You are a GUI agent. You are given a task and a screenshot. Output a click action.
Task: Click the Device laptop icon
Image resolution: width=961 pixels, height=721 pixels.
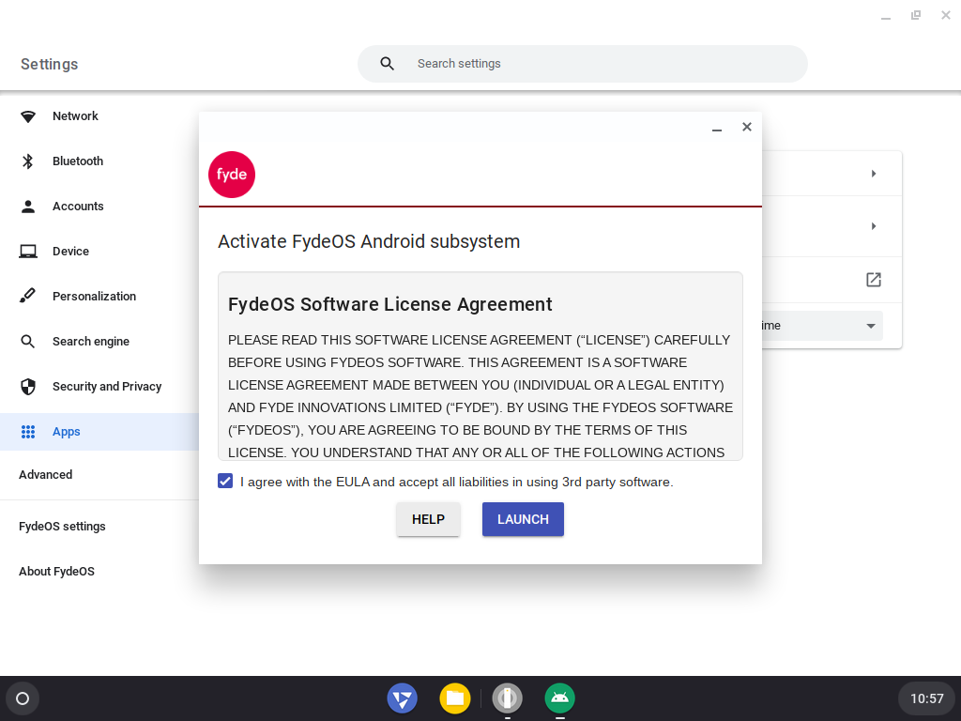coord(27,252)
